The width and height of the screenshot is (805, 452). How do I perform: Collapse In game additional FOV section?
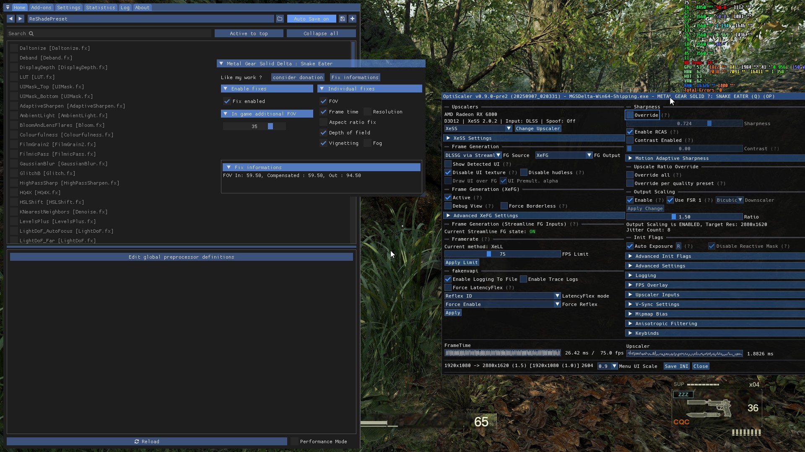267,114
